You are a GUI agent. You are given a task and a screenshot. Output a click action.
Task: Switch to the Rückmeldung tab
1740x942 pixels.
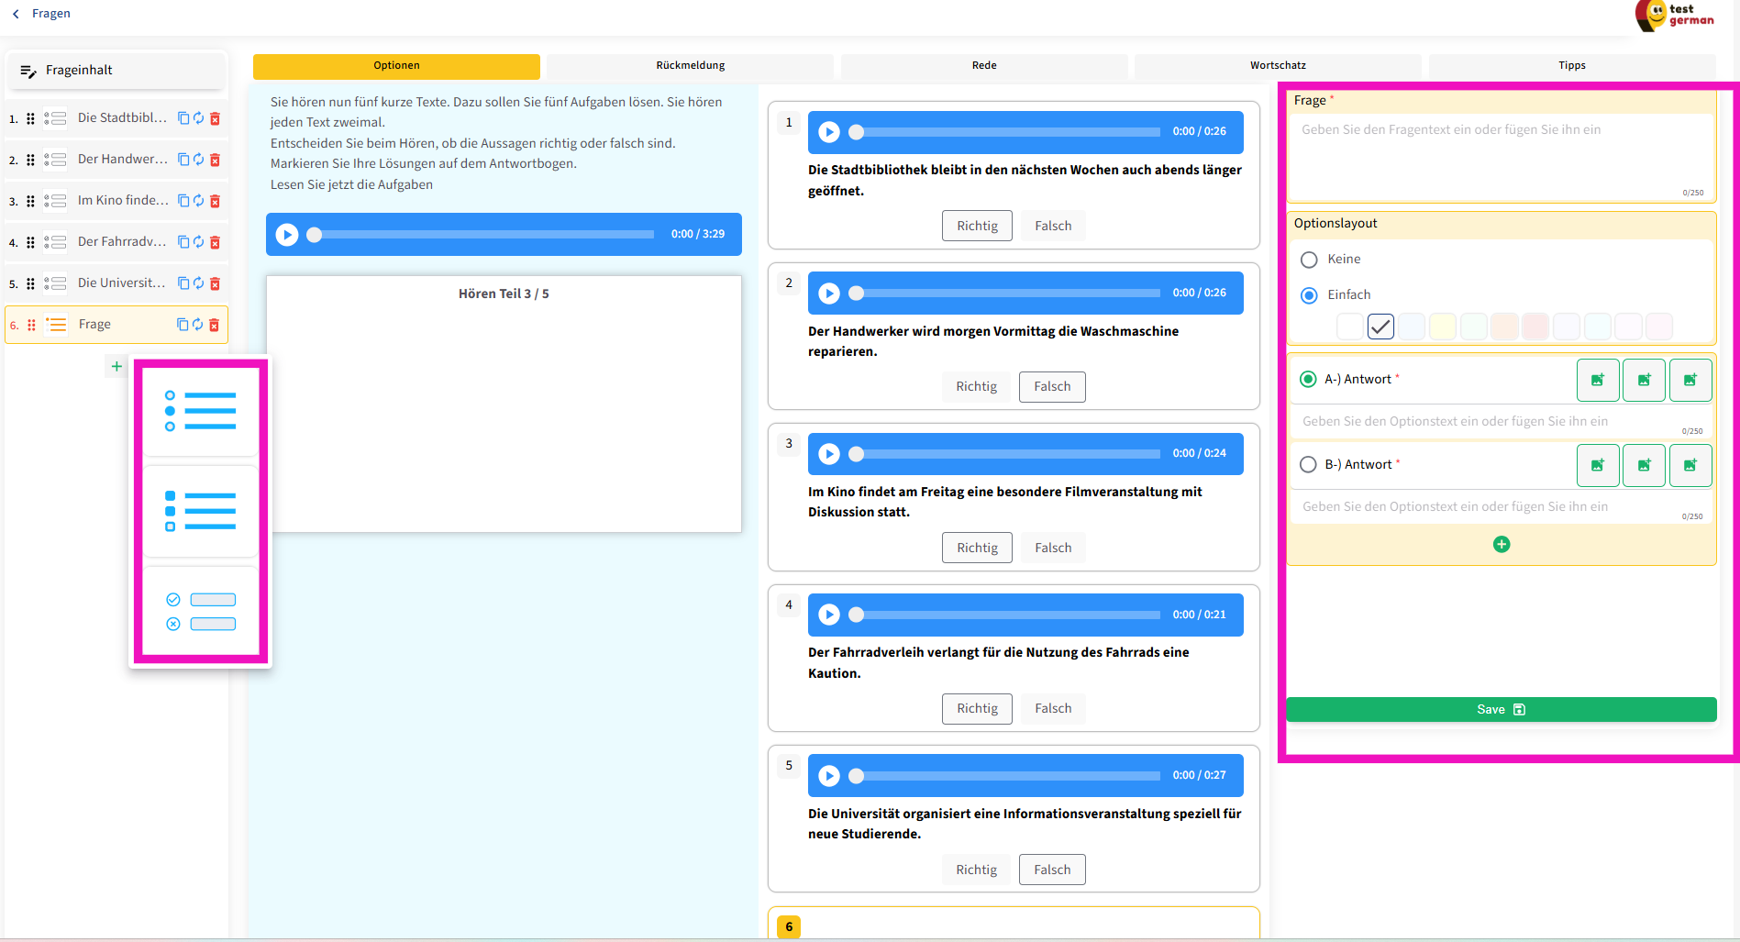click(690, 66)
